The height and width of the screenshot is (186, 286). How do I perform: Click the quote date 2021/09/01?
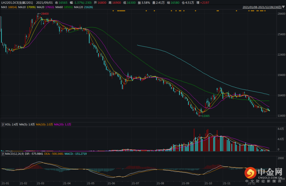(x=44, y=3)
